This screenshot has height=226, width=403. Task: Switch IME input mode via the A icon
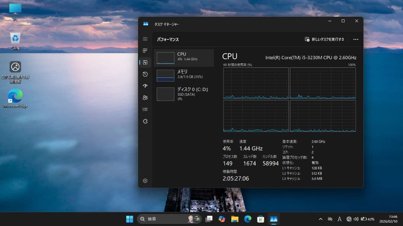pyautogui.click(x=339, y=219)
